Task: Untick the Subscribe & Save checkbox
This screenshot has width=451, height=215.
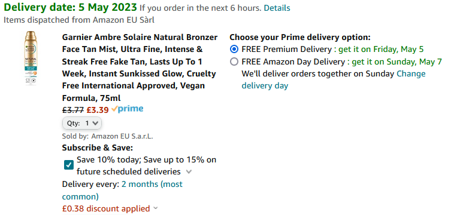Action: tap(69, 165)
